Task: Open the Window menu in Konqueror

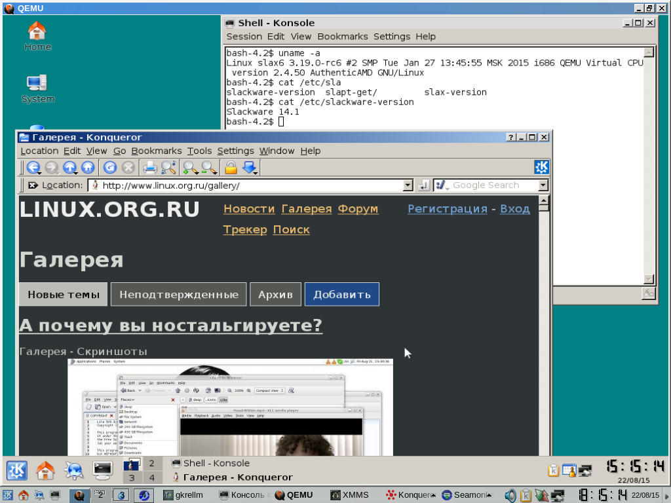Action: tap(277, 151)
